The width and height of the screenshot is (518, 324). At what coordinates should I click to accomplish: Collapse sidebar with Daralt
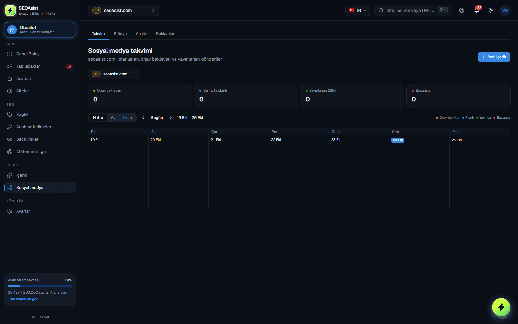[40, 317]
